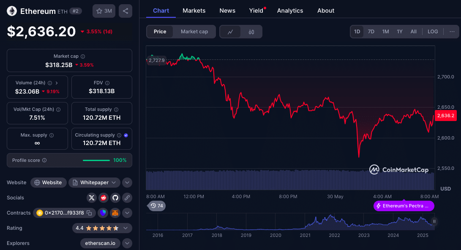This screenshot has width=461, height=250.
Task: Open the Yield tab
Action: [256, 11]
